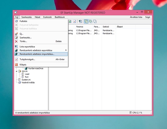Click the CPU meter icon in status bar
The width and height of the screenshot is (167, 129).
pos(131,113)
